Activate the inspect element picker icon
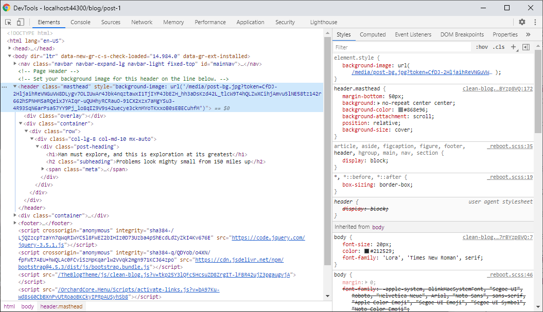Image resolution: width=543 pixels, height=312 pixels. tap(8, 22)
